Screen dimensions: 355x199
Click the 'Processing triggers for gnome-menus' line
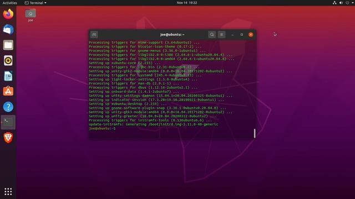(x=147, y=51)
